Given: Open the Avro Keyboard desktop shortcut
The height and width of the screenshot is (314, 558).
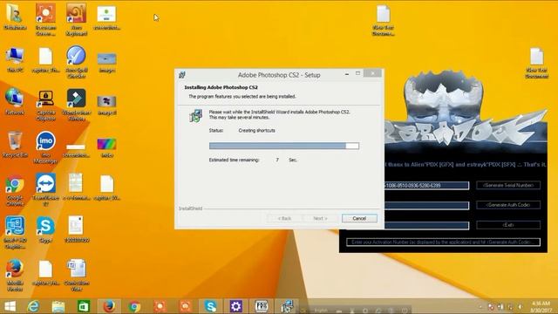Looking at the screenshot, I should click(x=76, y=19).
